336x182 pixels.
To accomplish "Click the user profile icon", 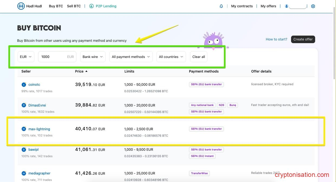I will [286, 6].
